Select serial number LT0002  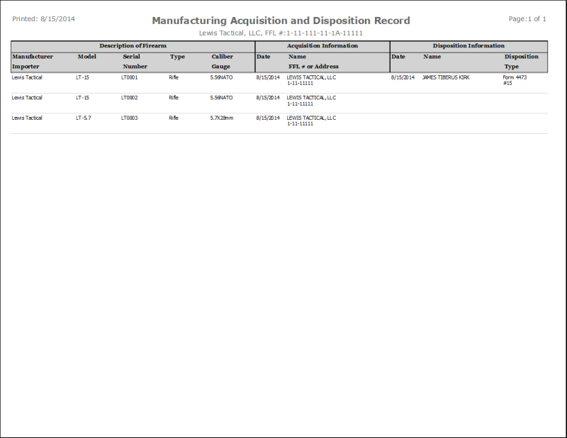tap(130, 98)
